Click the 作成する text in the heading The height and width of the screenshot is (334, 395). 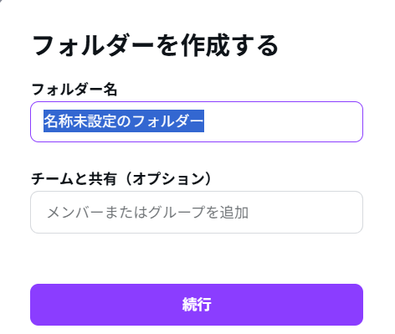pos(230,45)
